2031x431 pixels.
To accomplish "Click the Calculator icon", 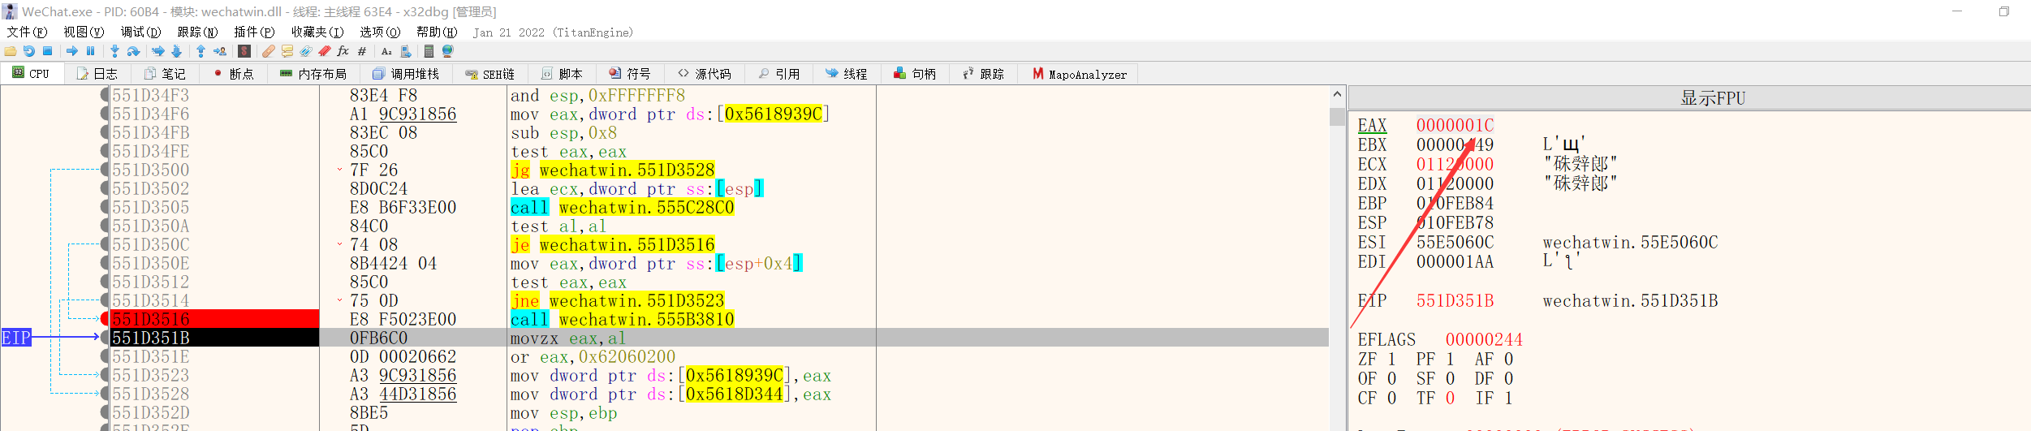I will tap(429, 51).
